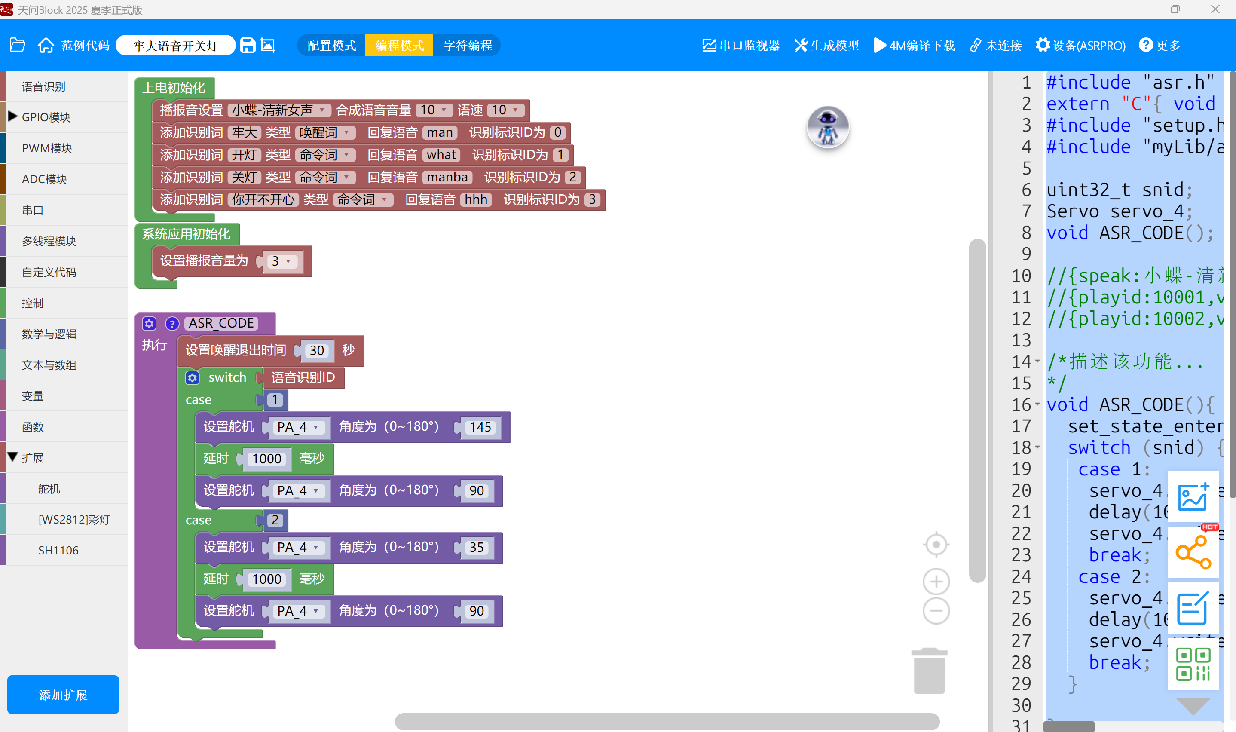Screen dimensions: 1236x732
Task: Click the share icon with HOT badge
Action: click(x=1193, y=552)
